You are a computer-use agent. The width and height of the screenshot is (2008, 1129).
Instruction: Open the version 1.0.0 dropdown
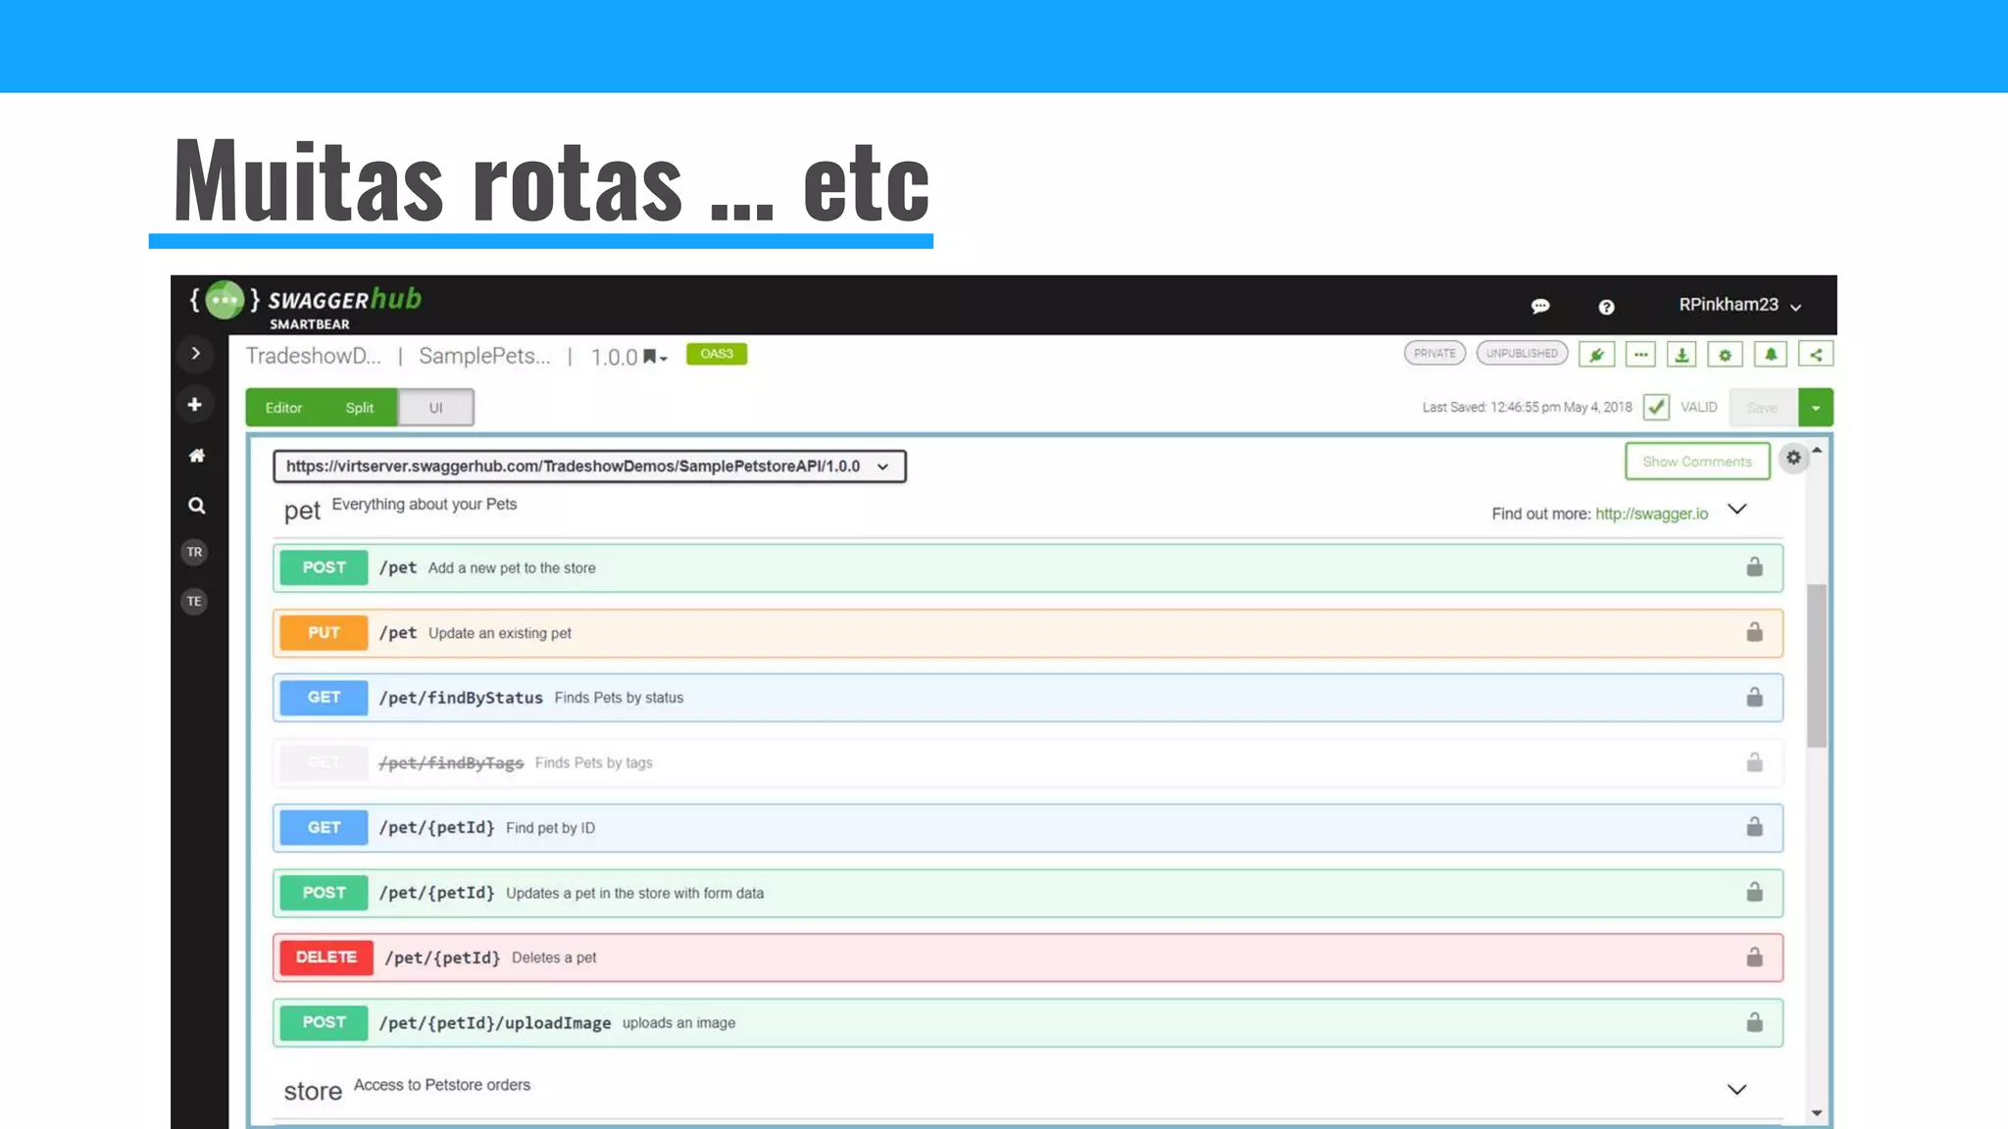click(628, 357)
